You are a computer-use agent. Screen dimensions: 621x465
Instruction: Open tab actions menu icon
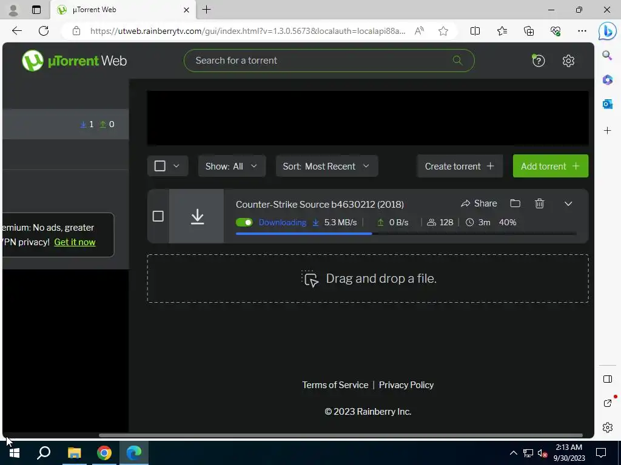click(36, 10)
